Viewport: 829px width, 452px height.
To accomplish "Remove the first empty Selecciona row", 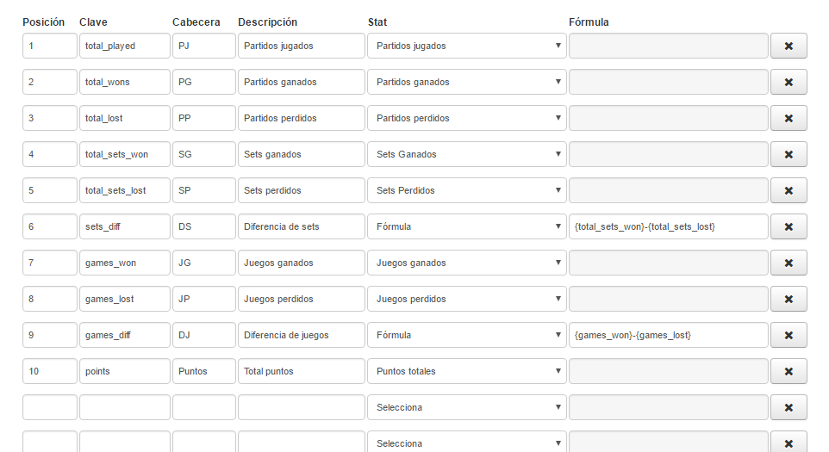I will pyautogui.click(x=788, y=407).
